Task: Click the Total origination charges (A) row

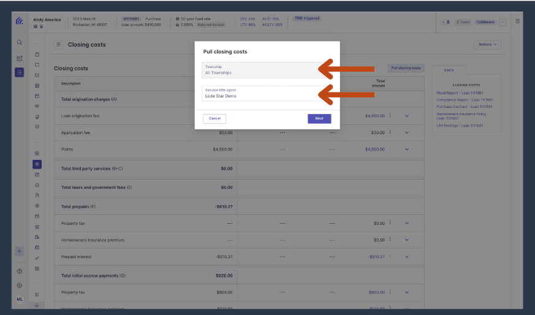Action: pyautogui.click(x=239, y=99)
